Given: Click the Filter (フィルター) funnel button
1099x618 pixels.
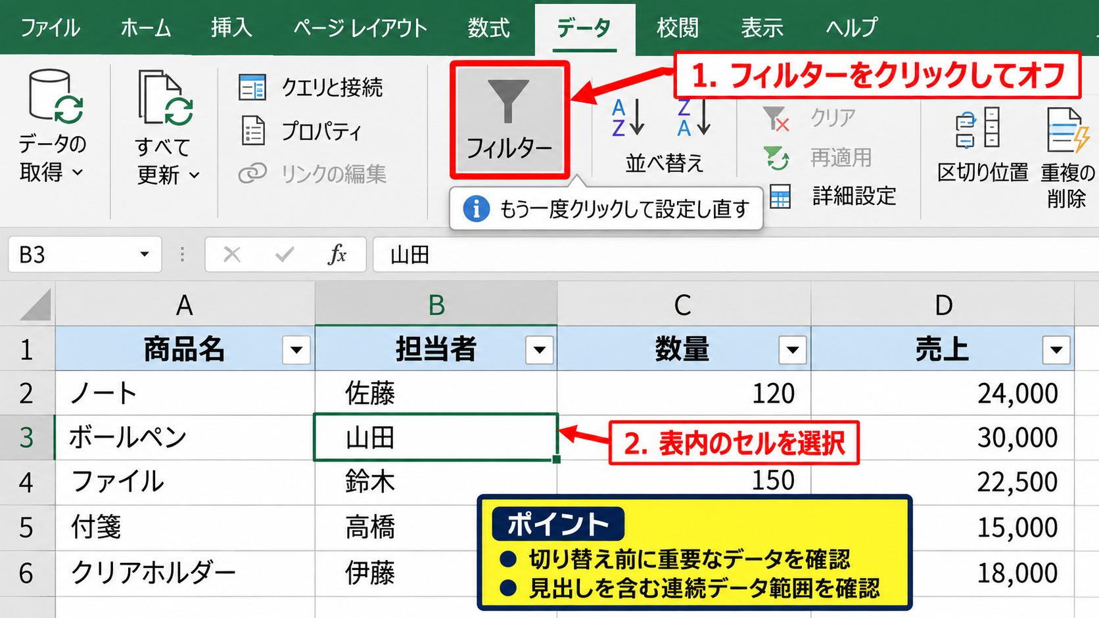Looking at the screenshot, I should (509, 120).
